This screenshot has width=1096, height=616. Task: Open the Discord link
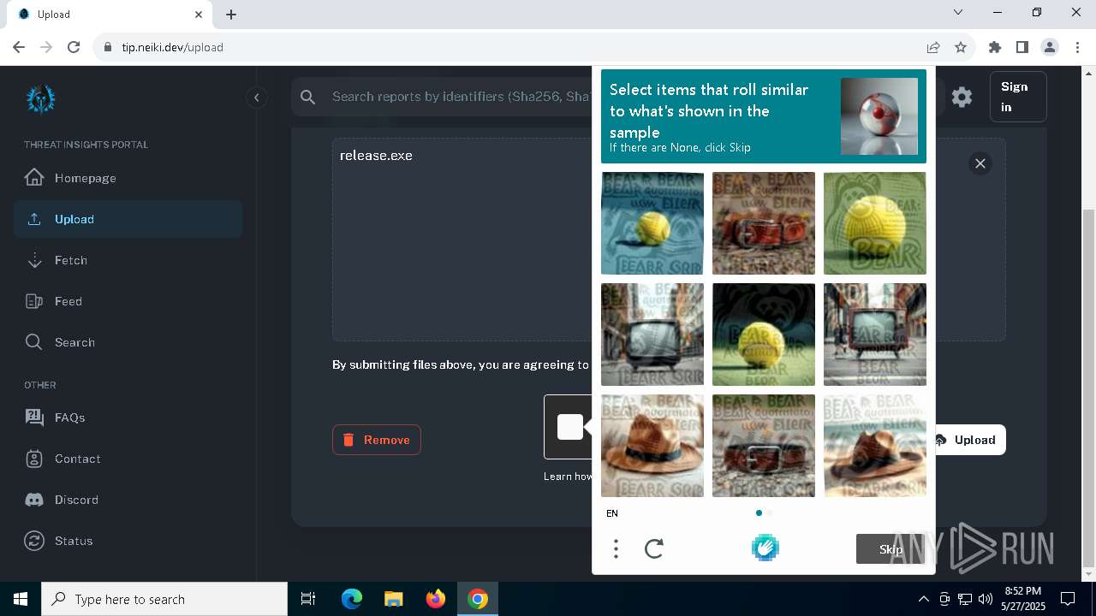coord(128,500)
